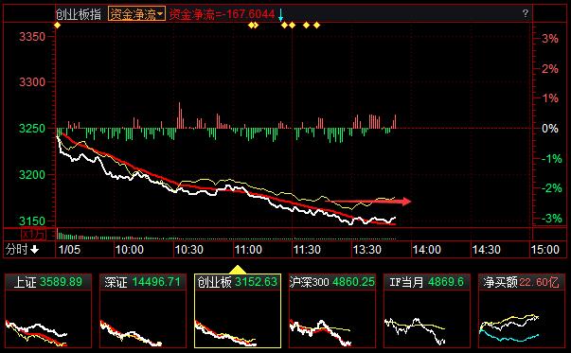Click the 2% percent axis label
The image size is (571, 353).
(x=550, y=68)
